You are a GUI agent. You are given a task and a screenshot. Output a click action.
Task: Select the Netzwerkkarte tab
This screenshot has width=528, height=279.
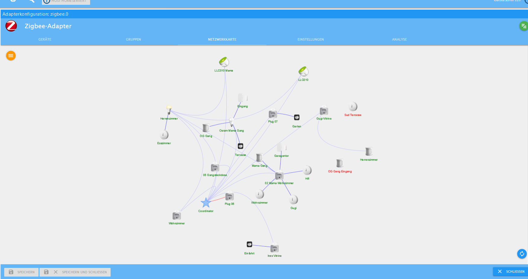point(222,39)
